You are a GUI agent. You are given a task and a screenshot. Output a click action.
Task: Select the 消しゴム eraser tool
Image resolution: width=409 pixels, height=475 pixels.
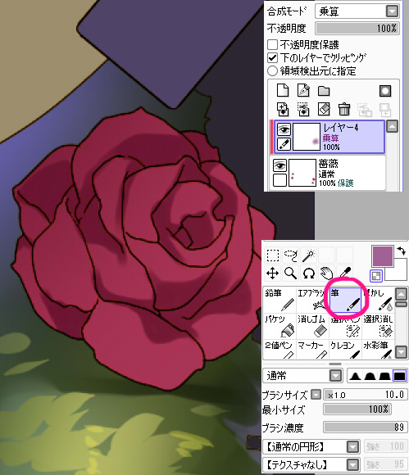click(x=312, y=326)
